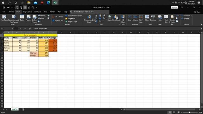The image size is (203, 114).
Task: Open Recommended PivotTables
Action: click(14, 19)
